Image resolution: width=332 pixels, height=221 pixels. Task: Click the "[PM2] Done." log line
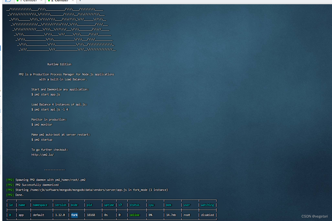pyautogui.click(x=15, y=195)
